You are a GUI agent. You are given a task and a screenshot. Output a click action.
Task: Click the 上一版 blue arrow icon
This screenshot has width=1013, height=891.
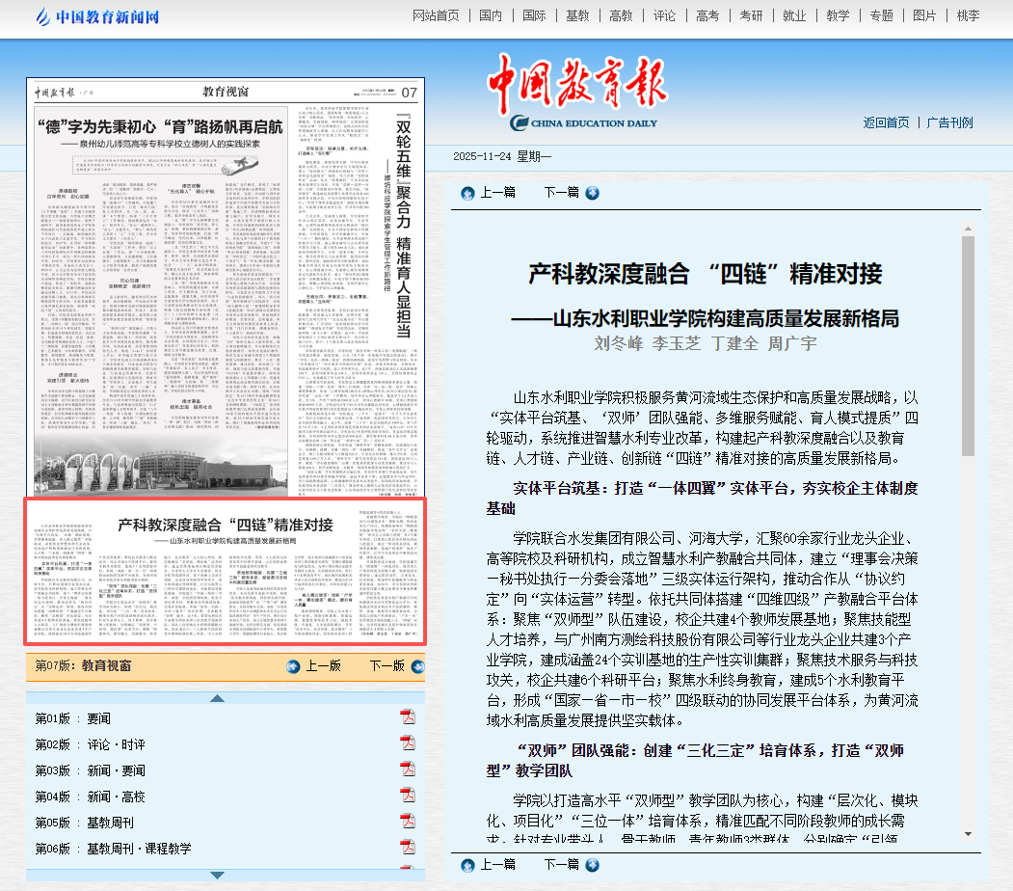(294, 666)
